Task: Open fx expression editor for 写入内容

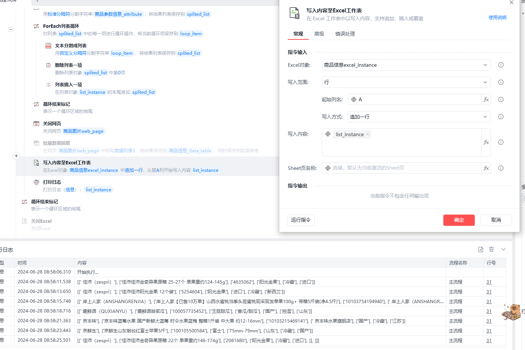Action: pos(486,142)
